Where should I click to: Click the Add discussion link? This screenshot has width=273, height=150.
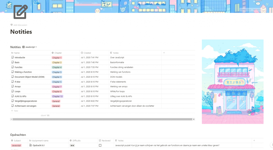point(19,25)
